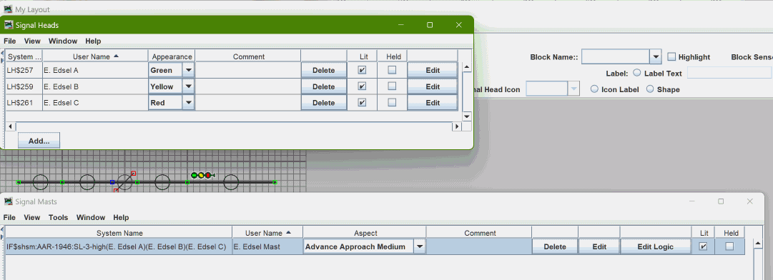Select the Label Text radio button
The image size is (773, 280).
coord(636,73)
